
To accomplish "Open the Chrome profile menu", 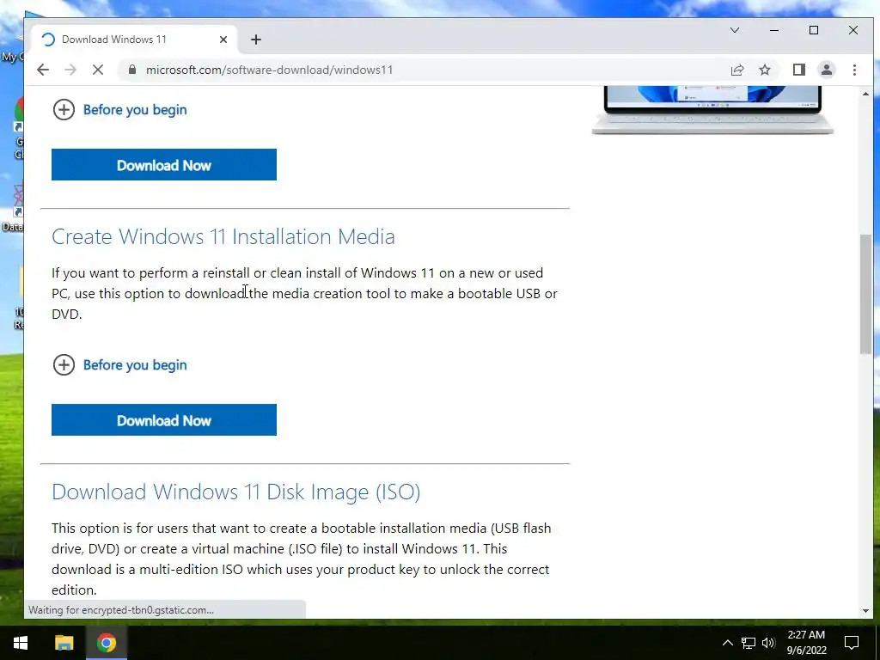I will pos(827,70).
